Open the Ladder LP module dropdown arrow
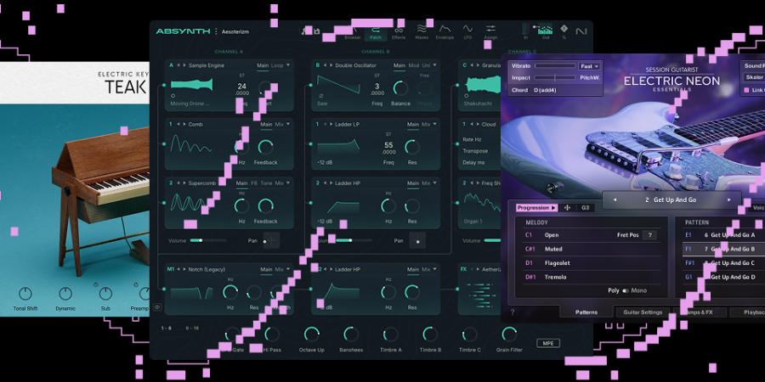The image size is (765, 382). click(x=434, y=124)
